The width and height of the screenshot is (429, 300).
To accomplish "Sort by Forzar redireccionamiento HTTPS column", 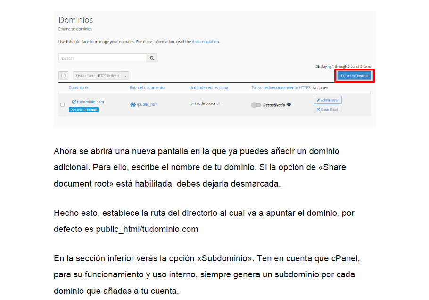I will coord(280,88).
